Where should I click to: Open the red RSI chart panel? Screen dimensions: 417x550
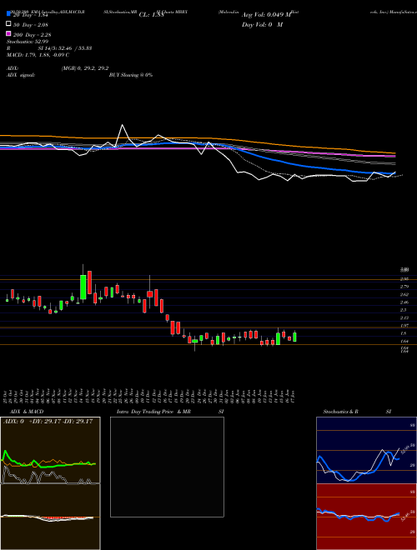[x=366, y=517]
